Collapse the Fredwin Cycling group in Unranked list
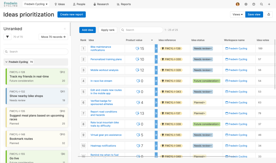Image resolution: width=276 pixels, height=163 pixels. click(x=6, y=62)
